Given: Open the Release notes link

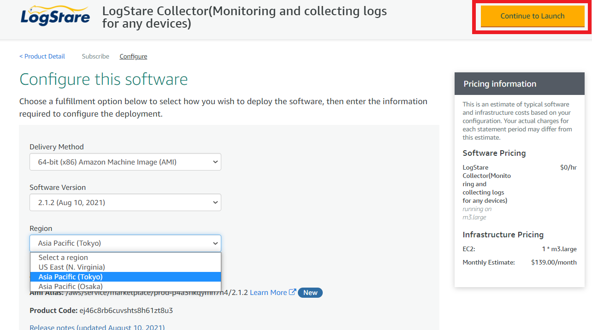Looking at the screenshot, I should [97, 327].
